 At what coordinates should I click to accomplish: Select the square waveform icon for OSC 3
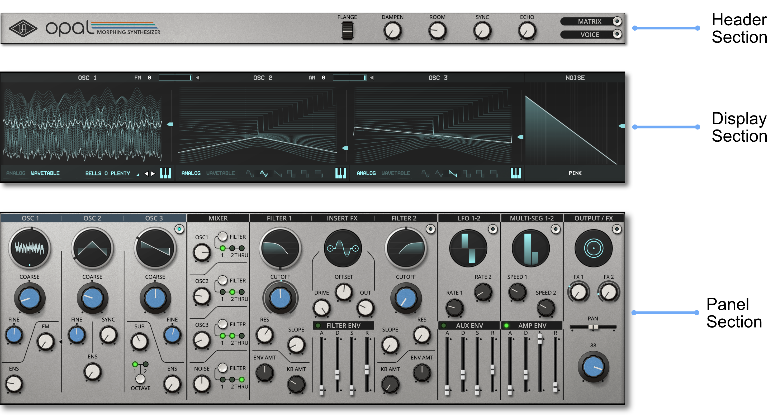[466, 173]
